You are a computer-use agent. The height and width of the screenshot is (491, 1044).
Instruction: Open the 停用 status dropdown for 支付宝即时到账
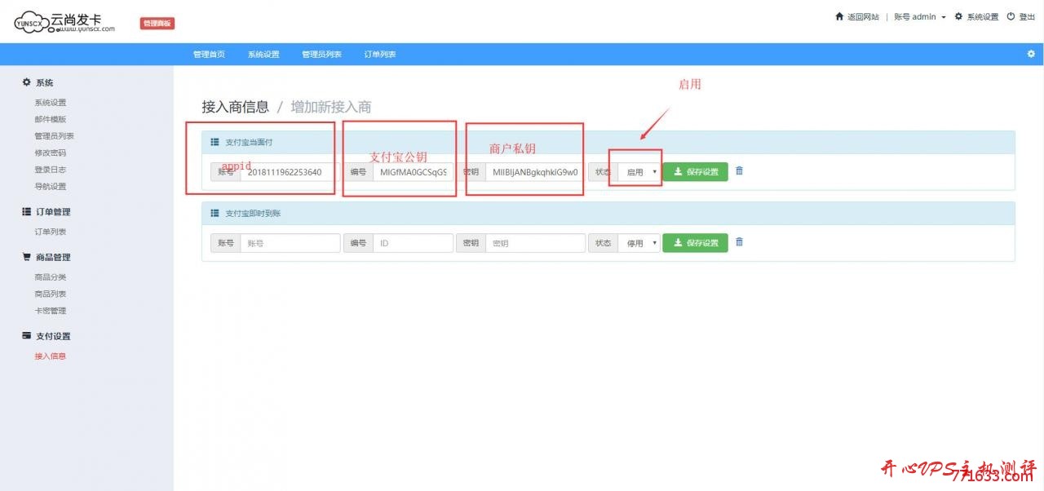[x=639, y=243]
